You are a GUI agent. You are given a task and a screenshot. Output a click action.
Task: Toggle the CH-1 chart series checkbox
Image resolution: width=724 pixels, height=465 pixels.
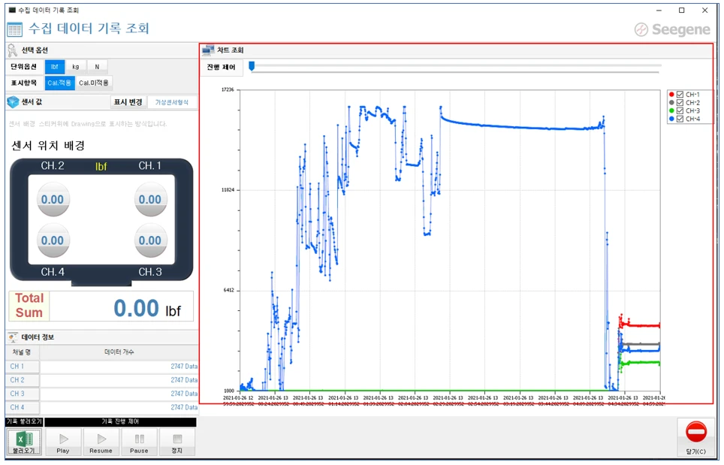point(680,95)
